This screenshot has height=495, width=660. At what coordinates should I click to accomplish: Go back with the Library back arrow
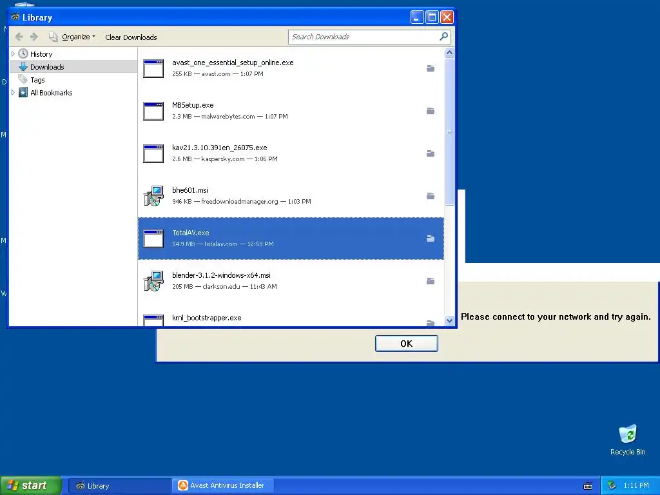tap(19, 37)
